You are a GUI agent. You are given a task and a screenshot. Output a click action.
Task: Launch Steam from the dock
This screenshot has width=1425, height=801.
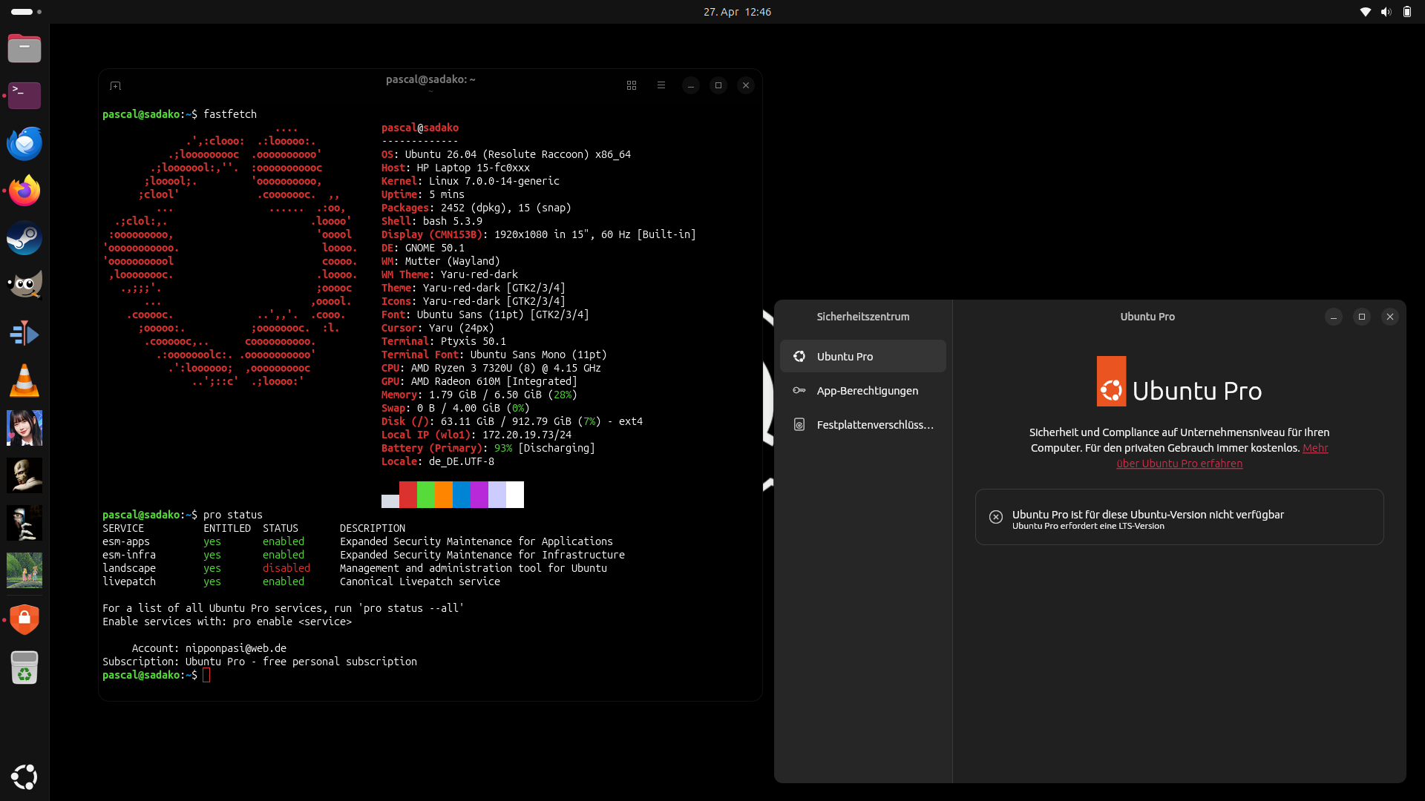(24, 239)
